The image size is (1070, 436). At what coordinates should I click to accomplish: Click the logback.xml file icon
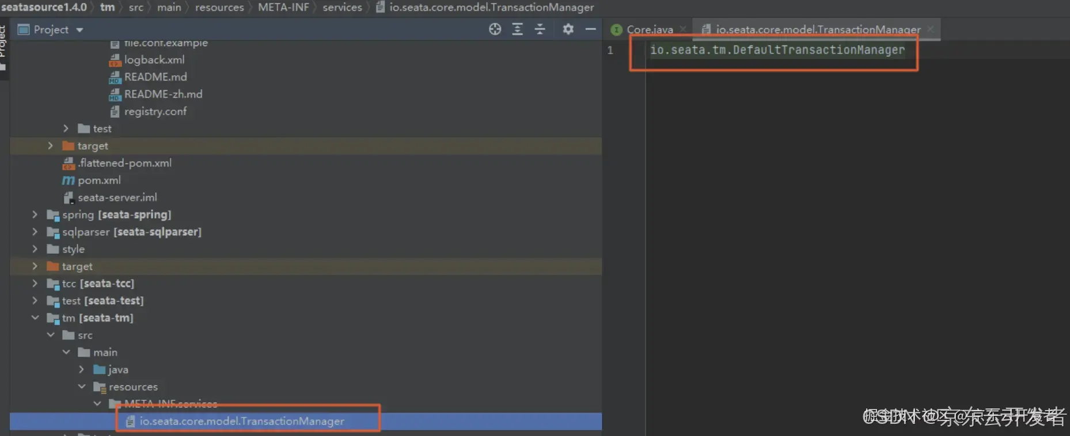115,60
